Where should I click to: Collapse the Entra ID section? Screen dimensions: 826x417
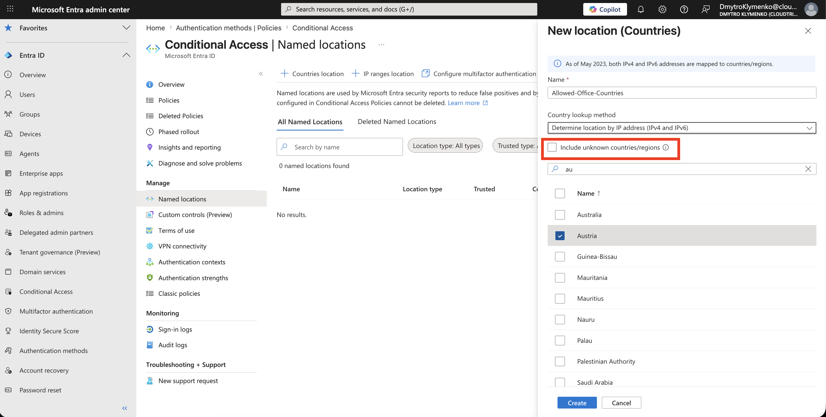[x=126, y=55]
